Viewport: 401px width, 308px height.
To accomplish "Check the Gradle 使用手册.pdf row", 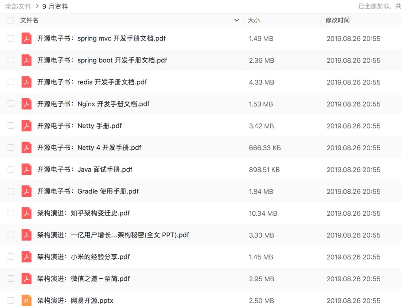I will (x=11, y=191).
